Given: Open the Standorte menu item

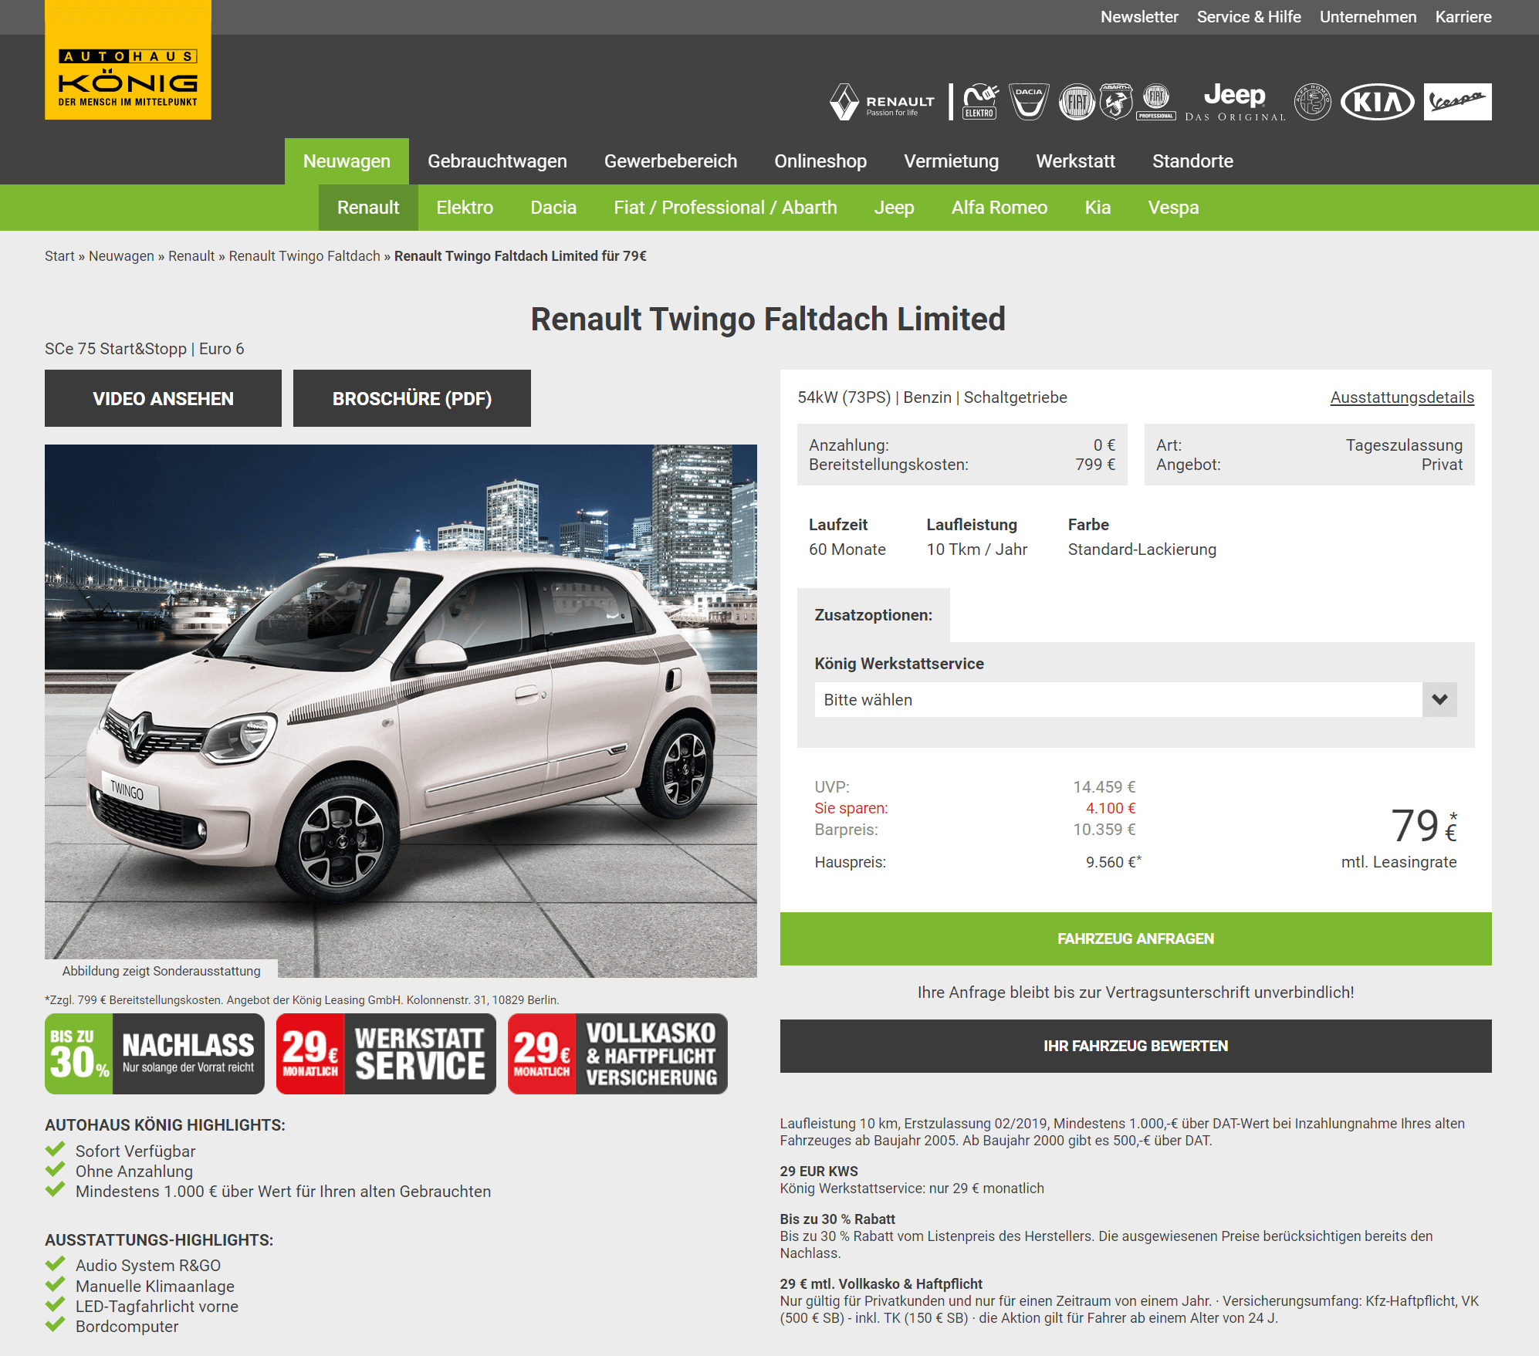Looking at the screenshot, I should [1192, 161].
